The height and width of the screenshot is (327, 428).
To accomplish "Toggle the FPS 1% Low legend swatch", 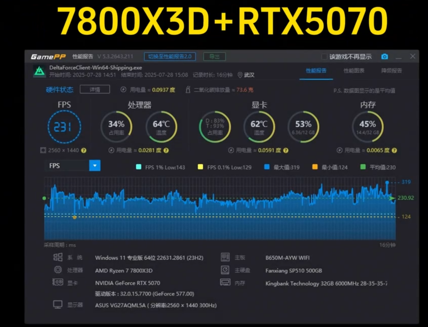I will [139, 167].
